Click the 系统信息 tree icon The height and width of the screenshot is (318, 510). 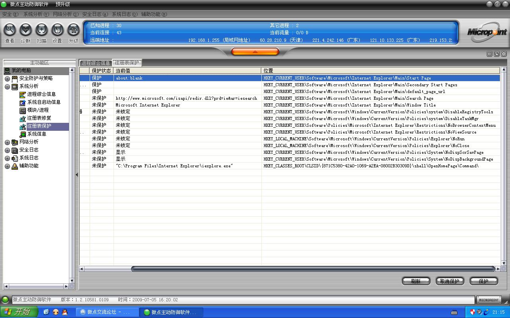pos(23,134)
